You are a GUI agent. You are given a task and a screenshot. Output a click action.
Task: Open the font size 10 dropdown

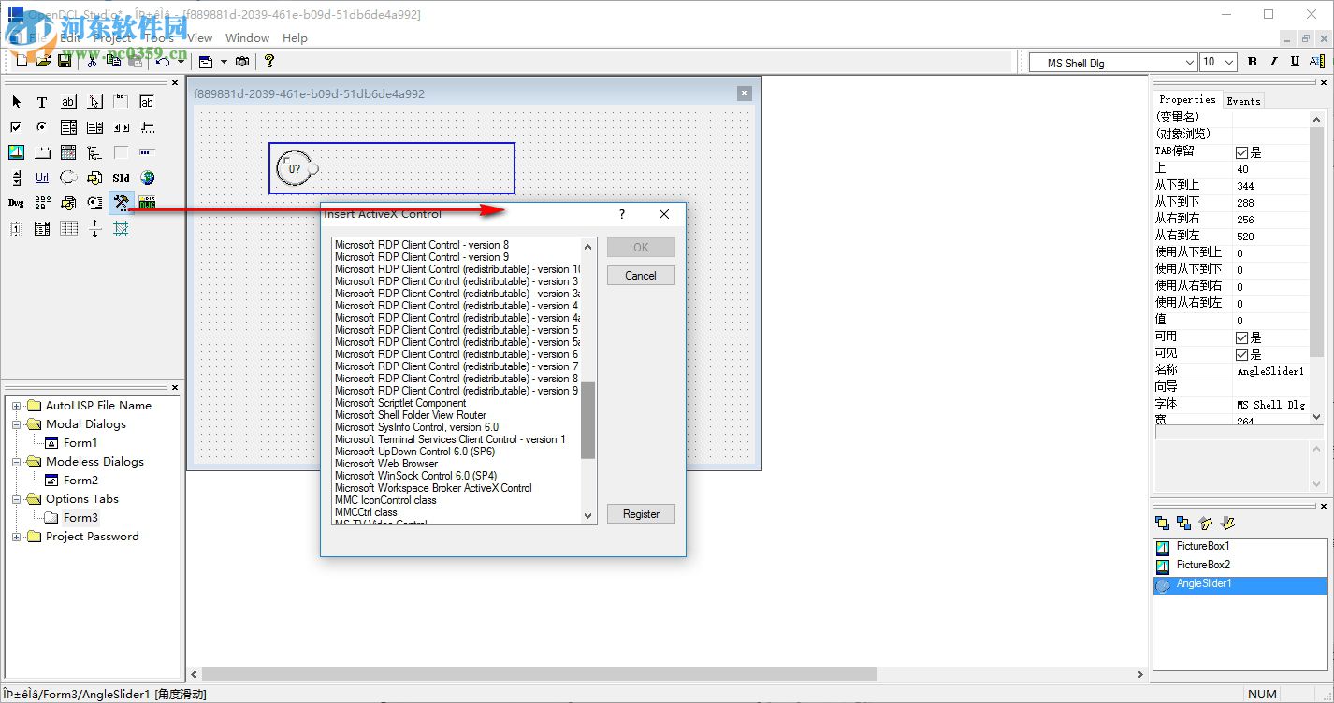(1228, 63)
